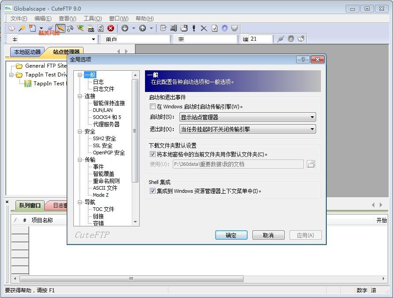Toggle 在 Windows 启动时启动传输引擎 checkbox

[x=153, y=106]
